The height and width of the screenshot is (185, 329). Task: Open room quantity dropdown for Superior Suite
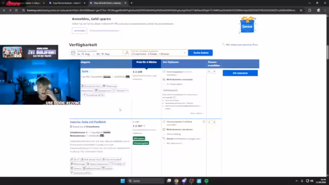click(212, 122)
